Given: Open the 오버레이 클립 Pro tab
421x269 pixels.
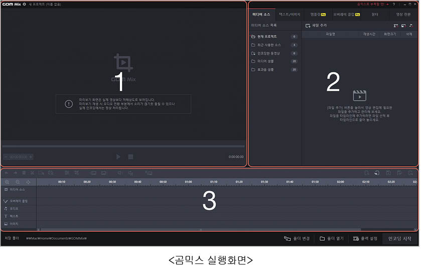Looking at the screenshot, I should point(347,15).
